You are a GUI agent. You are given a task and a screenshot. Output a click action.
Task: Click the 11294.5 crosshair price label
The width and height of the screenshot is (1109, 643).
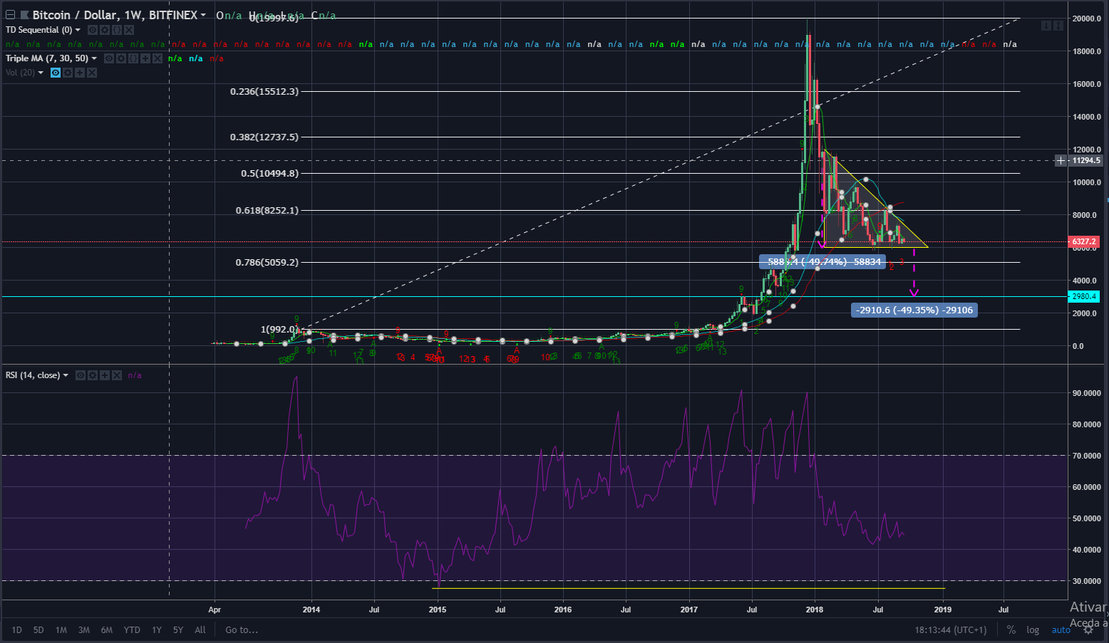[x=1085, y=160]
